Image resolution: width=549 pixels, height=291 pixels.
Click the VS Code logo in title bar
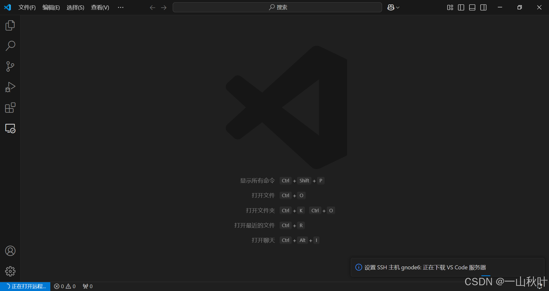coord(7,7)
